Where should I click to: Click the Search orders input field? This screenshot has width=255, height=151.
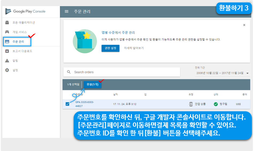125,72
